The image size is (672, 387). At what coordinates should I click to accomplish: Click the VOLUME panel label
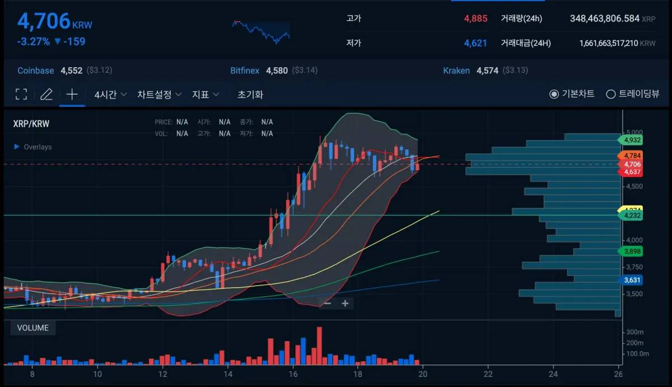click(x=33, y=328)
